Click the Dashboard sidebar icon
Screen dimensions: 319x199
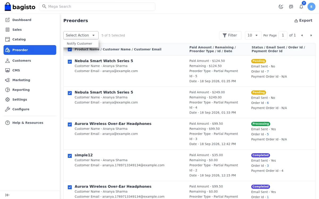(7, 20)
